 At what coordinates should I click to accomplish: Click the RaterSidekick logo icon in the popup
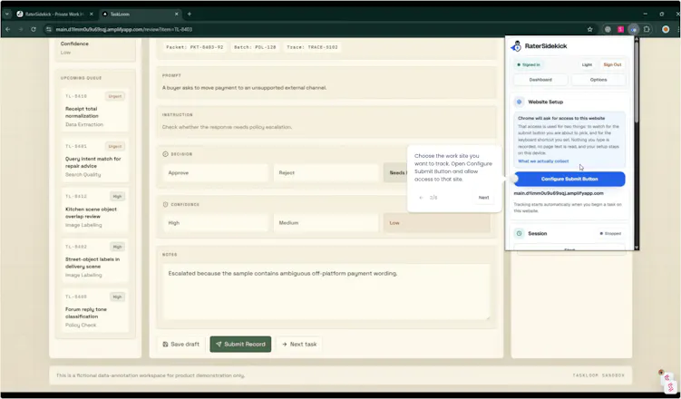517,45
